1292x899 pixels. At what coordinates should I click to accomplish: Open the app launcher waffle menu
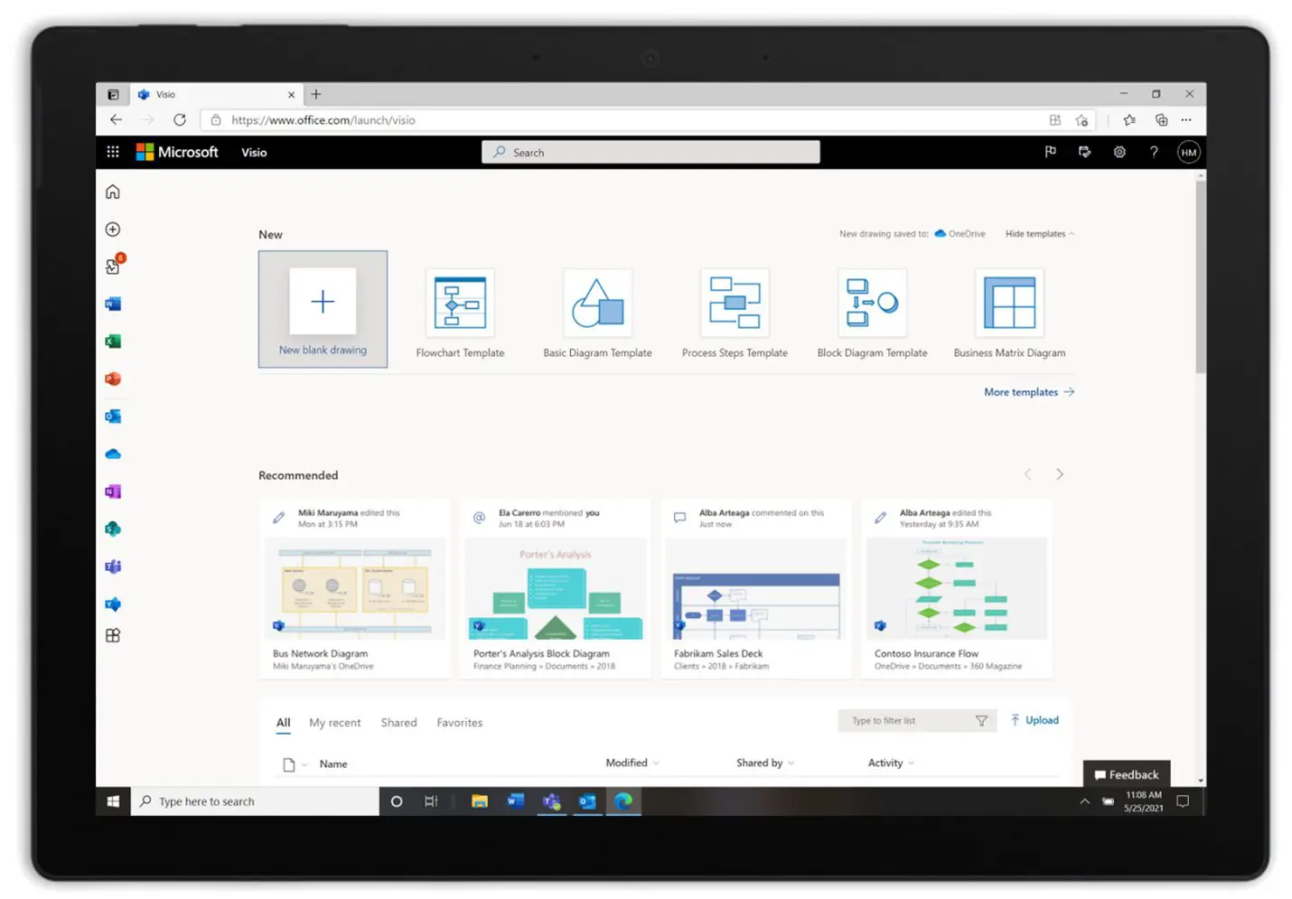click(x=113, y=152)
